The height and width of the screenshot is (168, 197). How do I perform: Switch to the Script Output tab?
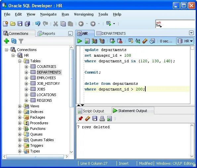pos(91,111)
